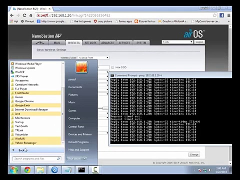Open the Riwayat bookmark
Screen dimensions: 240x180
28,21
